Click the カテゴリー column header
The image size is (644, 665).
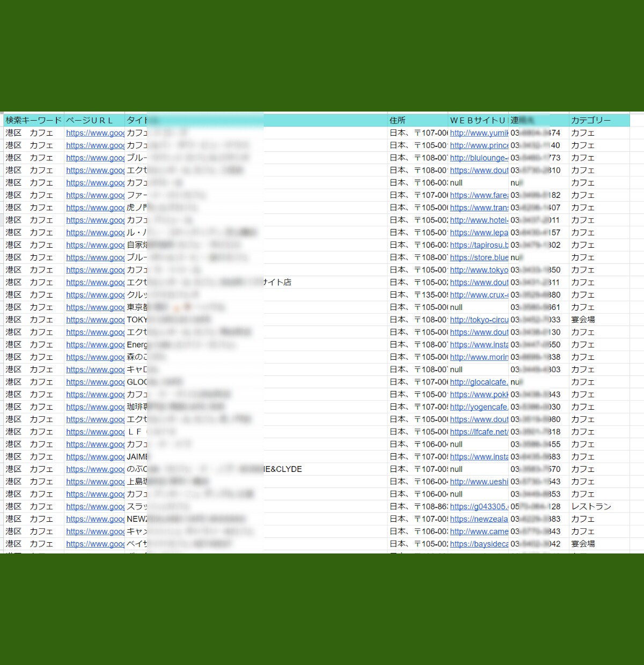click(x=599, y=120)
